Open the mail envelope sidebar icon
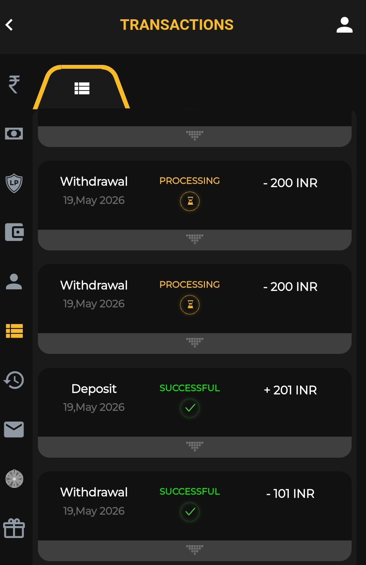Image resolution: width=366 pixels, height=565 pixels. [x=14, y=430]
